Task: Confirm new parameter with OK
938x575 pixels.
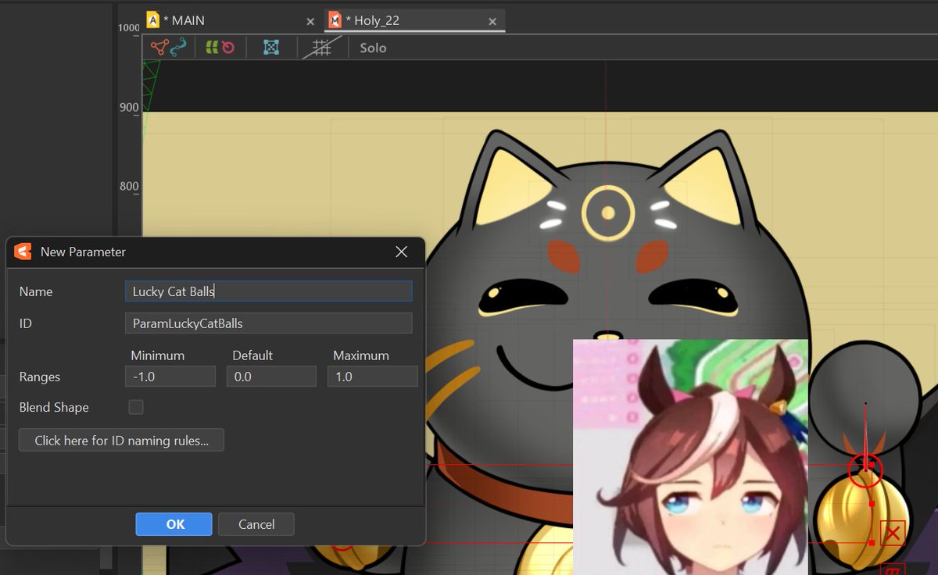Action: [174, 524]
